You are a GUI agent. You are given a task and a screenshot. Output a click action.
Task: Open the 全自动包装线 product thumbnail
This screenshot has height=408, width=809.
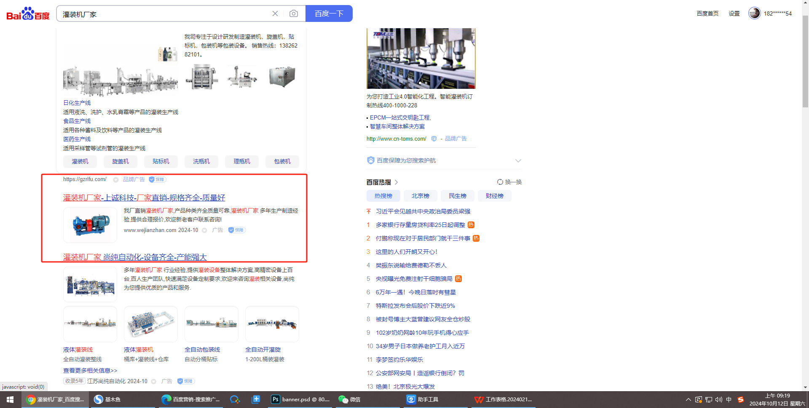tap(212, 324)
